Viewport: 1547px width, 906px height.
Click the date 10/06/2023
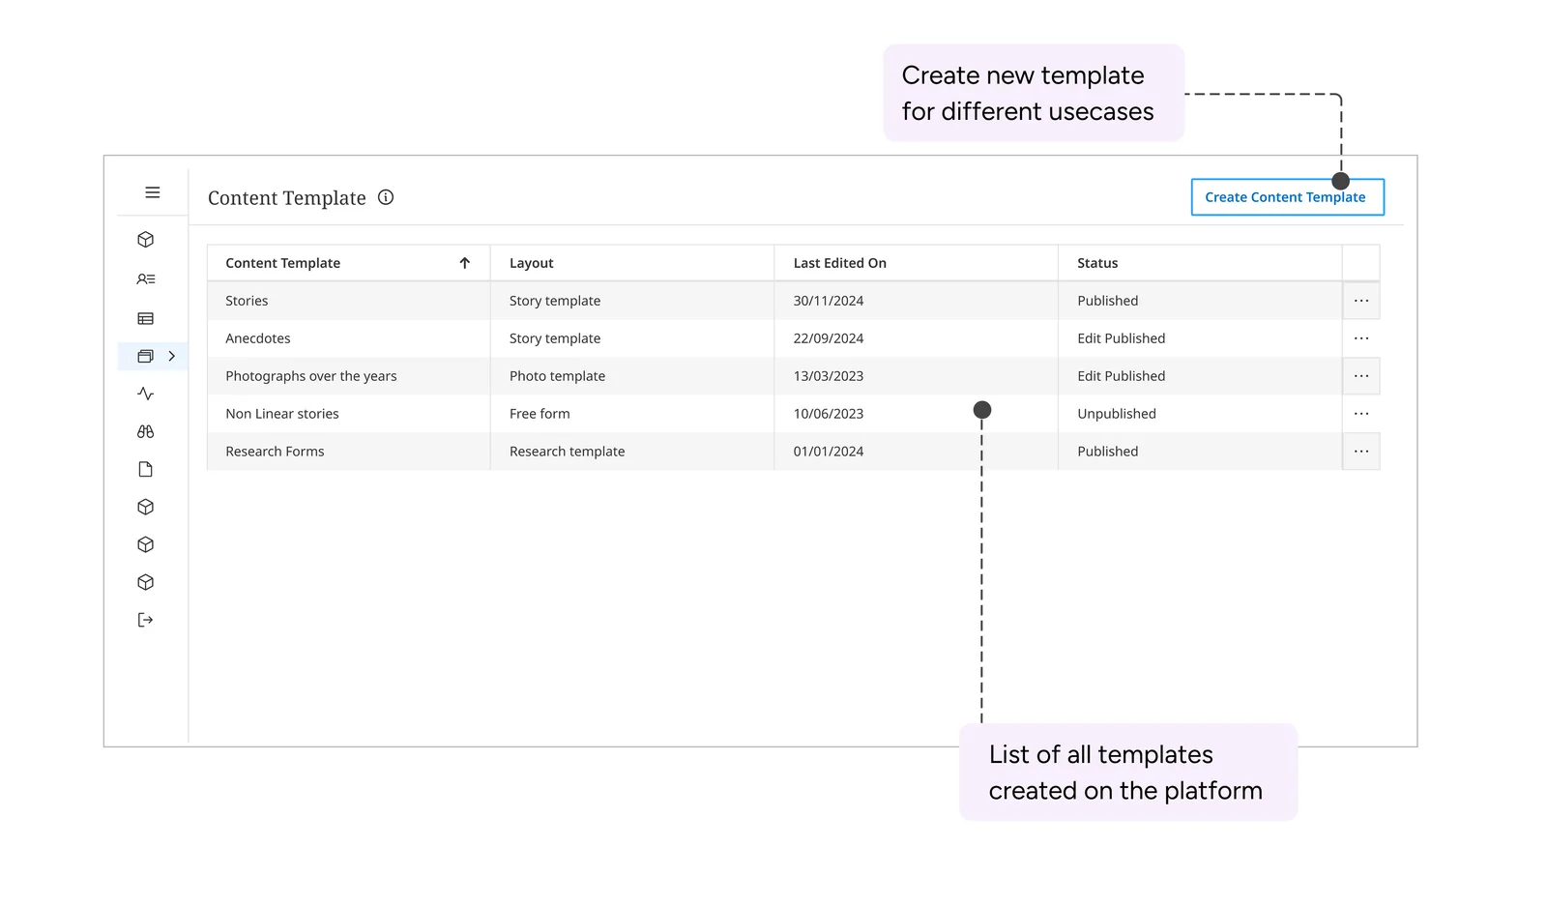coord(829,414)
